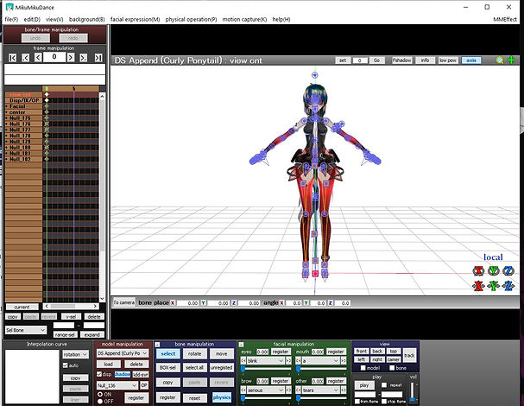
Task: Click the top blue Z axis rotate icon
Action: point(508,270)
